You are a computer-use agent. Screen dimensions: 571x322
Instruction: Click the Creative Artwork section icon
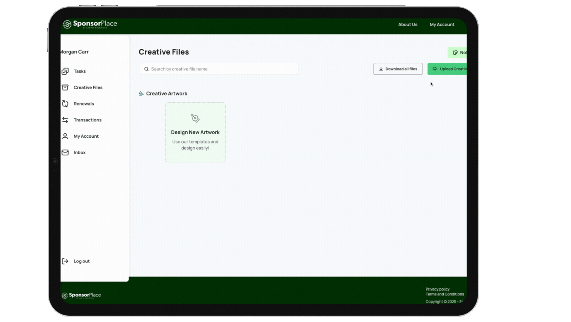coord(141,93)
